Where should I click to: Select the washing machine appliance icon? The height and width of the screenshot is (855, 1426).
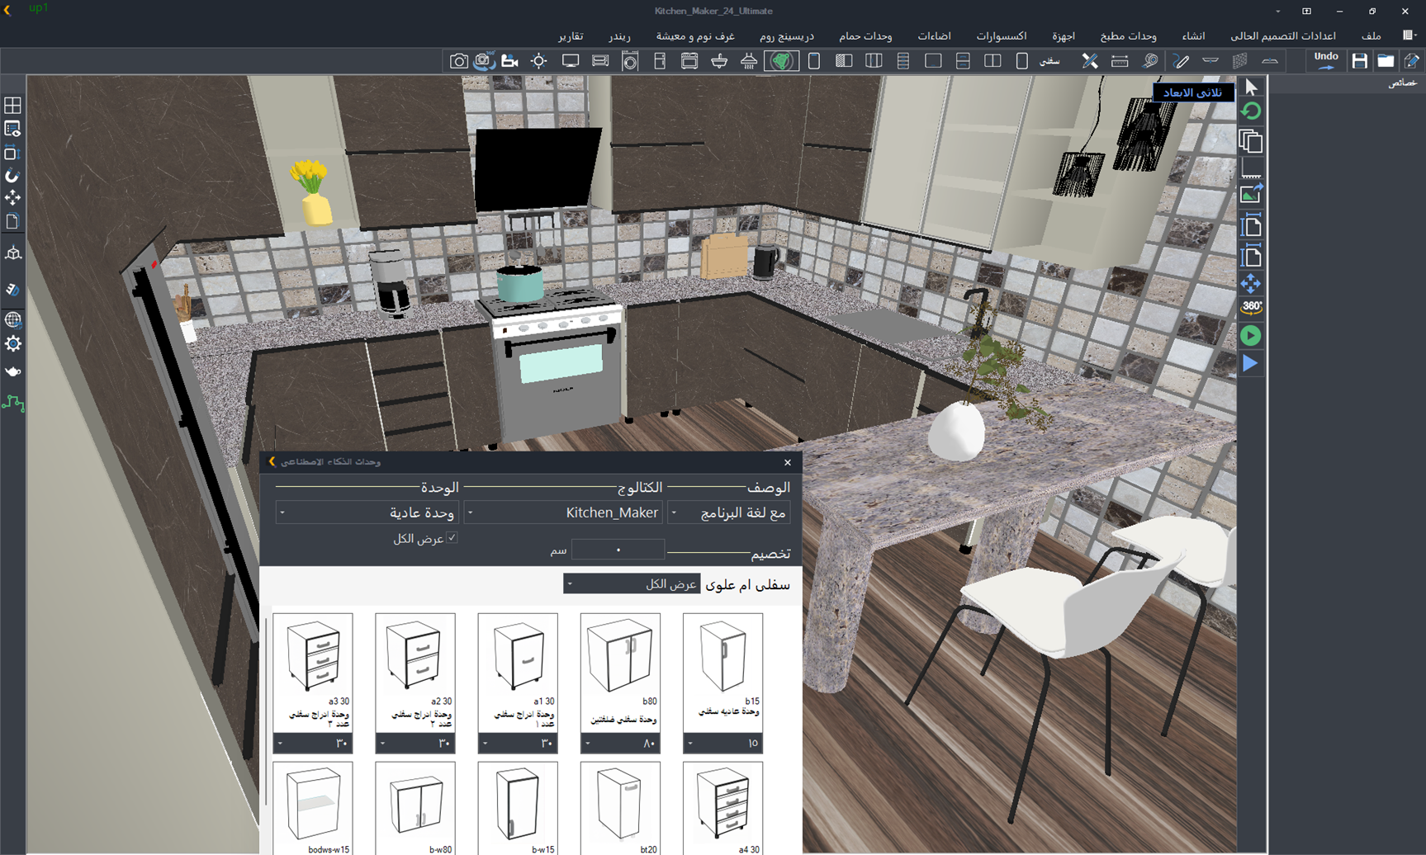630,61
